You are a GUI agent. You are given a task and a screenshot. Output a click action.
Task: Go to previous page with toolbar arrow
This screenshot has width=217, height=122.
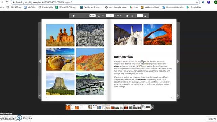(x=103, y=16)
